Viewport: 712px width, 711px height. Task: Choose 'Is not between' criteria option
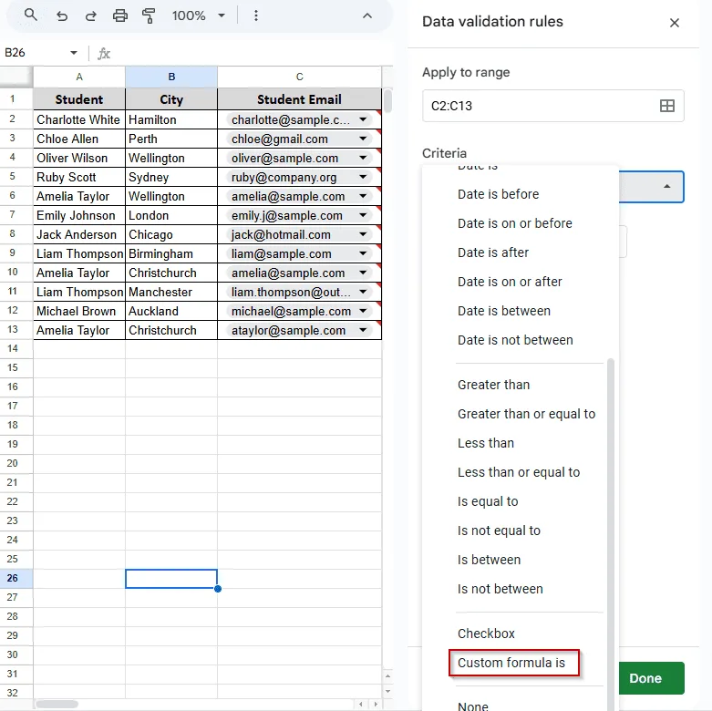click(x=500, y=589)
